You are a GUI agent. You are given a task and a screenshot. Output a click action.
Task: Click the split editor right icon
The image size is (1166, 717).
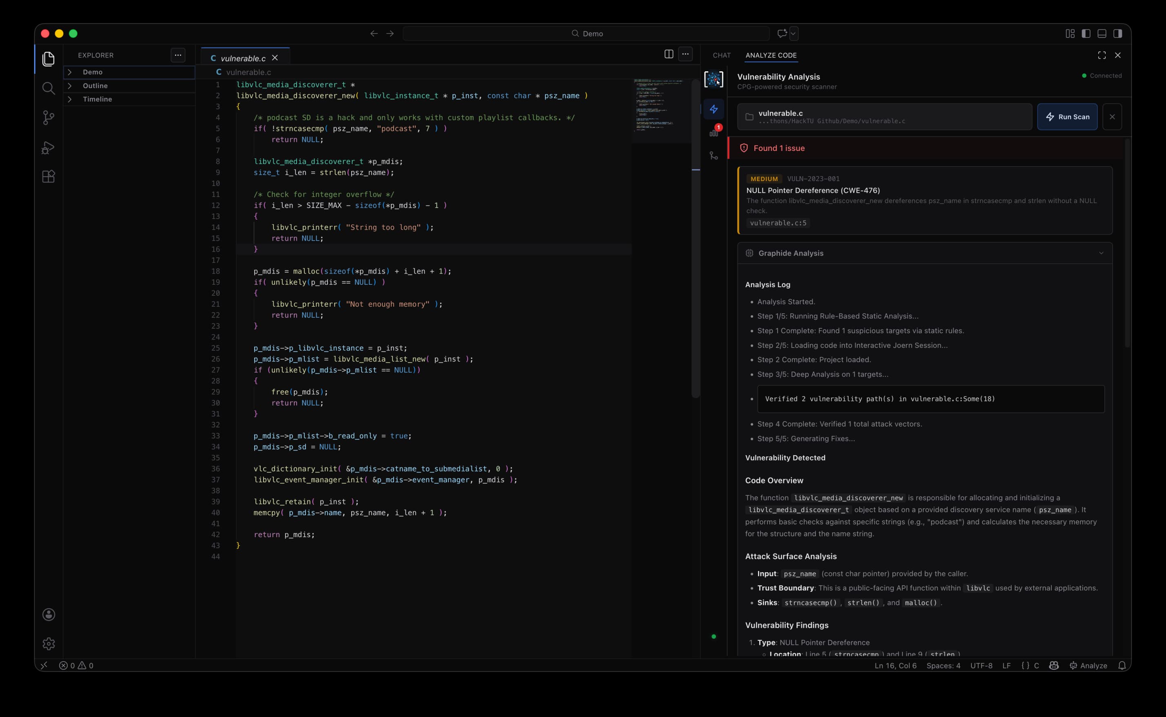click(x=668, y=54)
